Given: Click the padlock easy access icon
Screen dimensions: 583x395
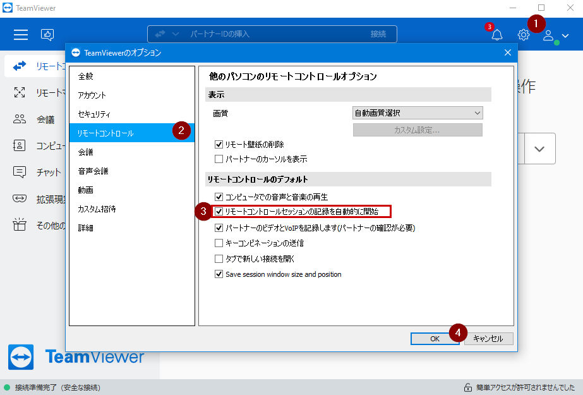Looking at the screenshot, I should 468,387.
